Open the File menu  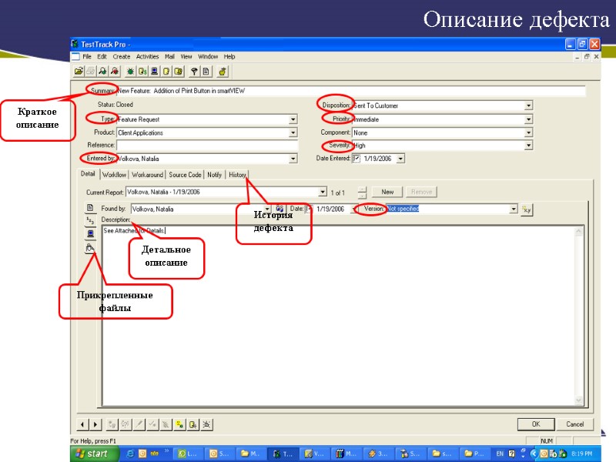[x=87, y=56]
